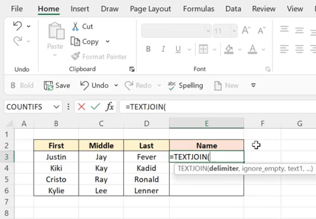
Task: Open the Review tab
Action: point(264,9)
